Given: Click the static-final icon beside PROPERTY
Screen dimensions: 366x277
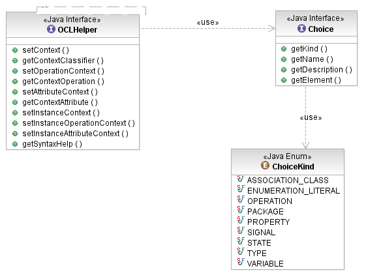Looking at the screenshot, I should pos(241,220).
